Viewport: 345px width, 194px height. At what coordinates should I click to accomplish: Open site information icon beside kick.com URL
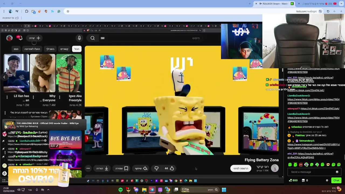coord(320,11)
